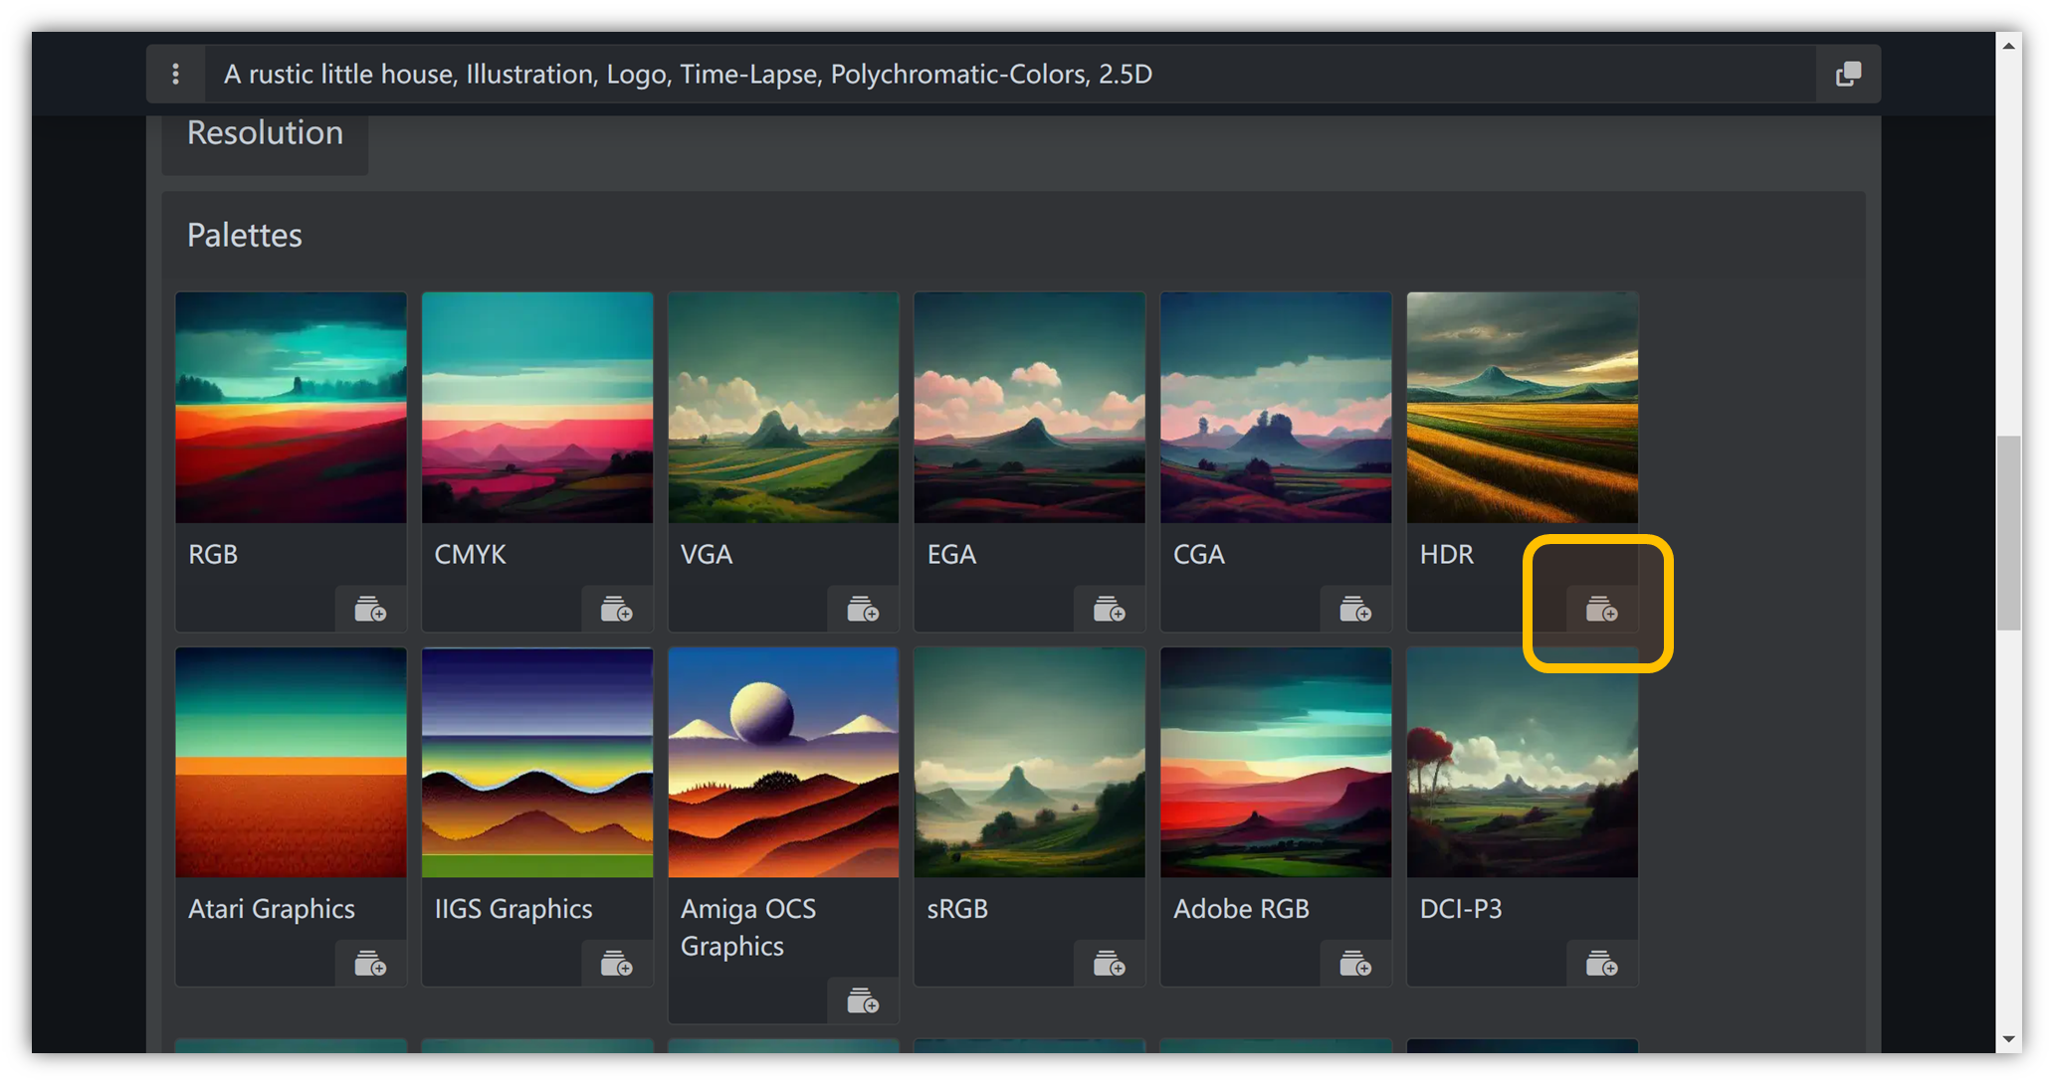Click the add-to-prompt icon under RGB
The height and width of the screenshot is (1085, 2054).
[x=370, y=609]
